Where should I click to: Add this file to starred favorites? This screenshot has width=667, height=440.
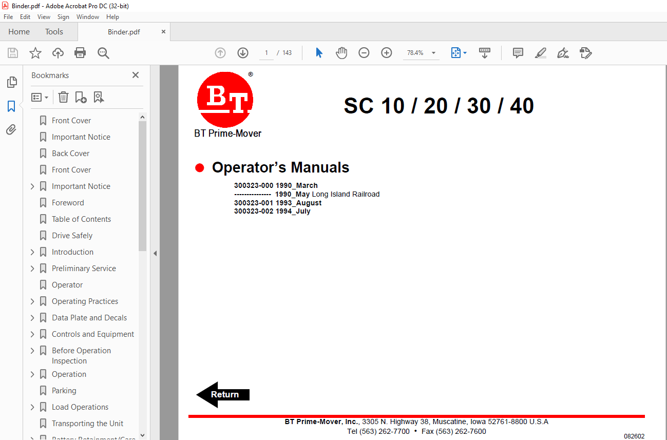(x=35, y=53)
